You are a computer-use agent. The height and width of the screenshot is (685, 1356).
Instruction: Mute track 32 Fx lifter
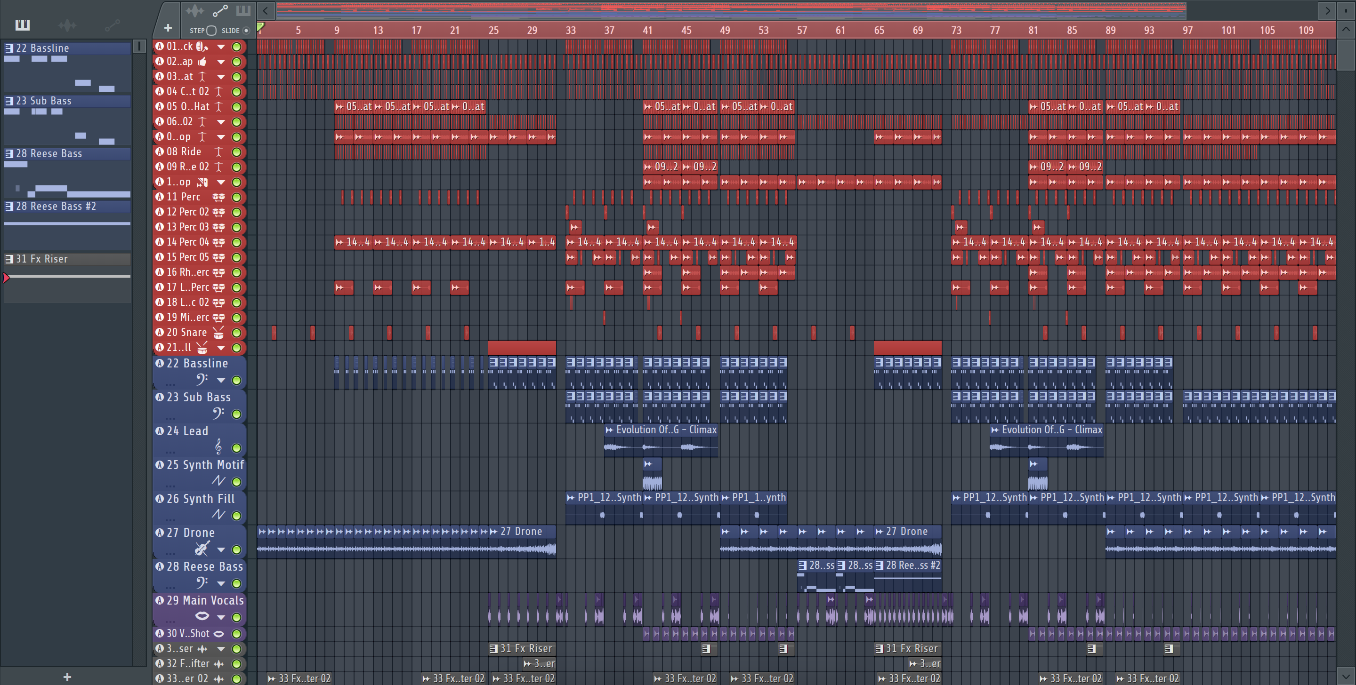click(x=237, y=664)
